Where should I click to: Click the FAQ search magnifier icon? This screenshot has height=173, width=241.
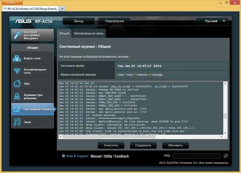pyautogui.click(x=226, y=156)
